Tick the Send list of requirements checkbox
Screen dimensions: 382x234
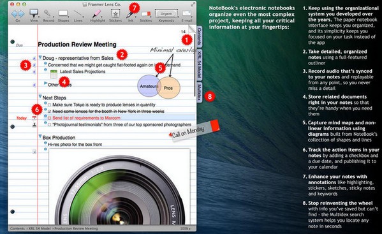pyautogui.click(x=50, y=118)
